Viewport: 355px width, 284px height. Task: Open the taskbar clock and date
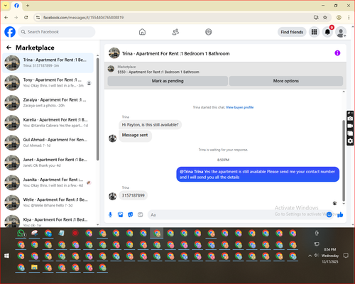(330, 256)
